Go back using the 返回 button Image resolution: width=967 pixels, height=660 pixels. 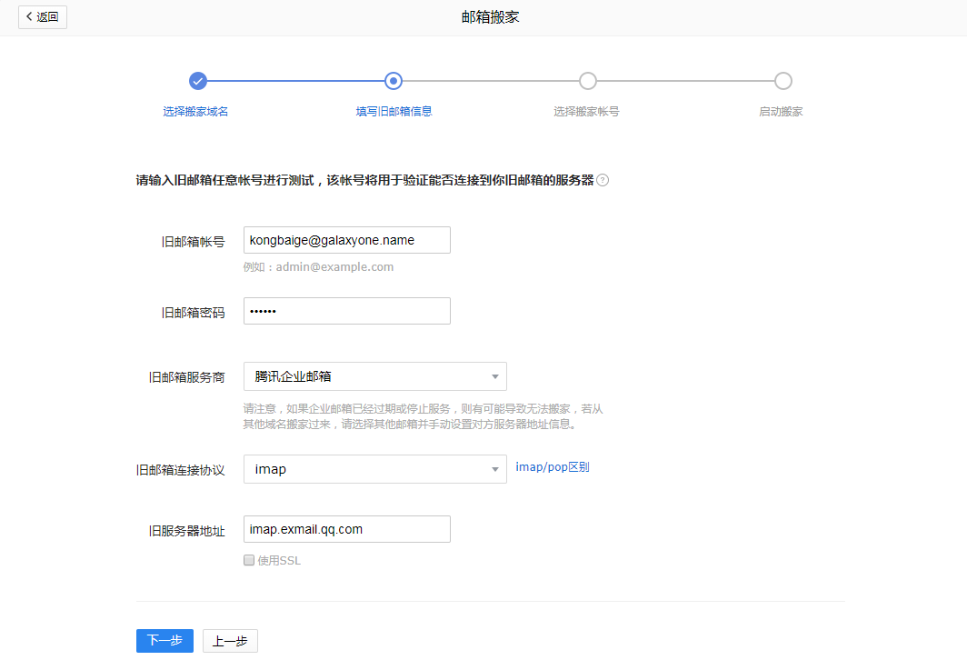coord(43,17)
